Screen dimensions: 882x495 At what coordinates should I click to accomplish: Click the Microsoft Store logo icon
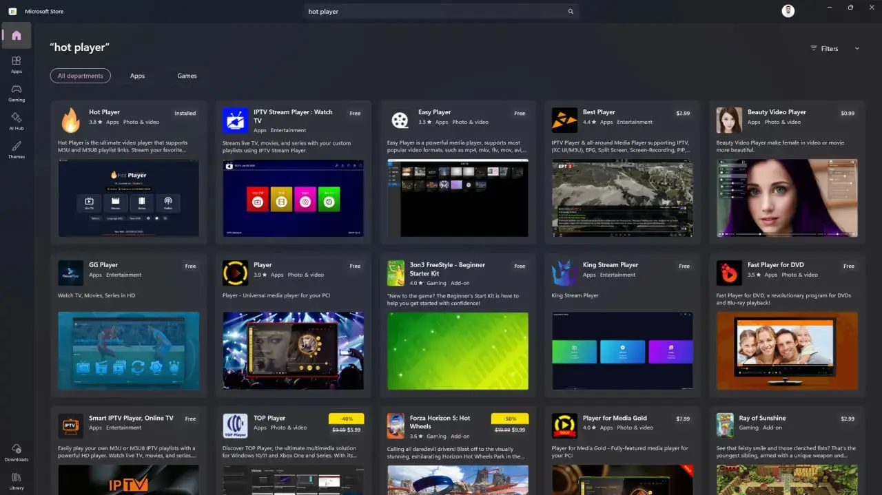click(12, 12)
